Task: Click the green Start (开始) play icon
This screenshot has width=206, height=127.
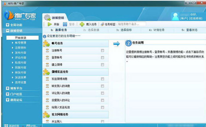Action: point(50,24)
